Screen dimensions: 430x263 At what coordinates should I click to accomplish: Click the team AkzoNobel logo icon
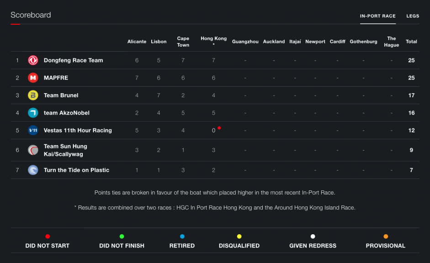point(33,113)
